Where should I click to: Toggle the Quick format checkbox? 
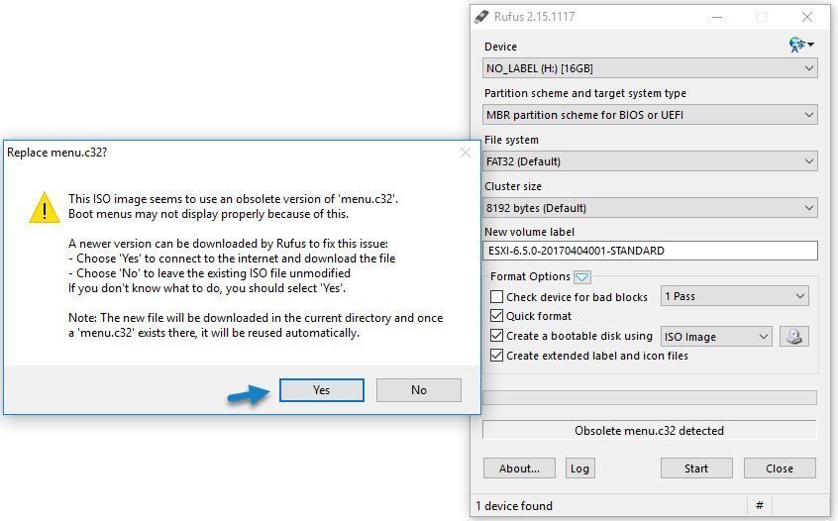497,317
